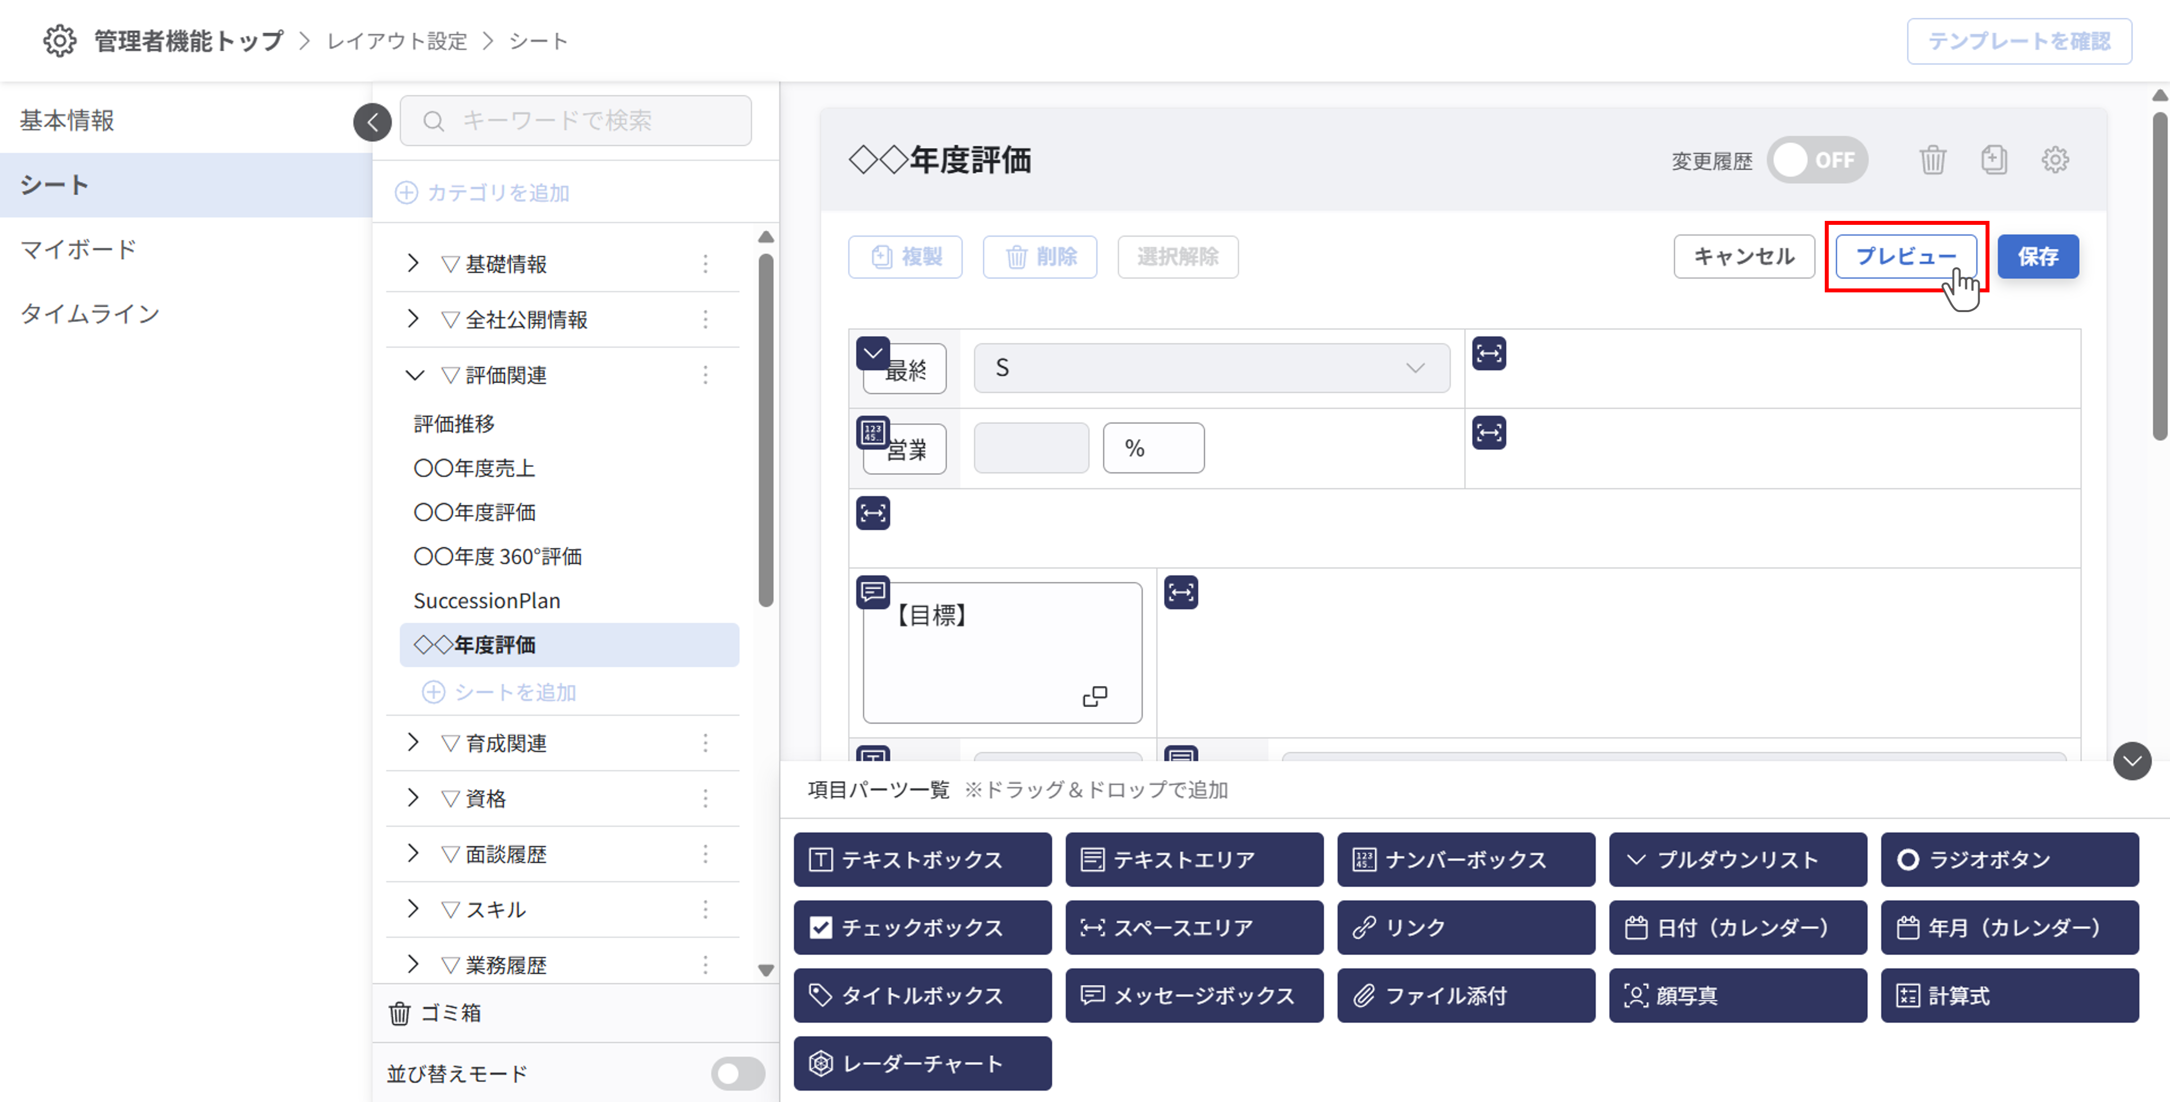Collapse the sidebar with the round back arrow
This screenshot has width=2170, height=1102.
(x=372, y=122)
